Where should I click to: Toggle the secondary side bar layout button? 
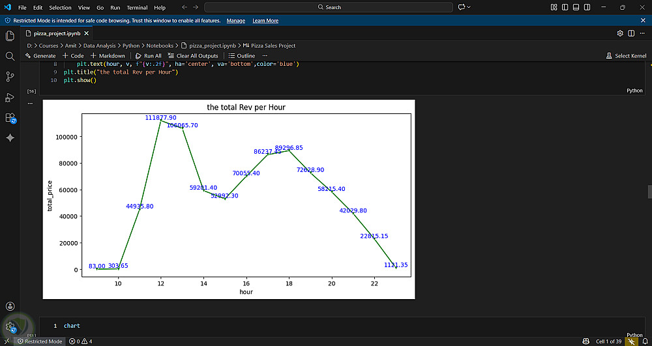pos(586,7)
